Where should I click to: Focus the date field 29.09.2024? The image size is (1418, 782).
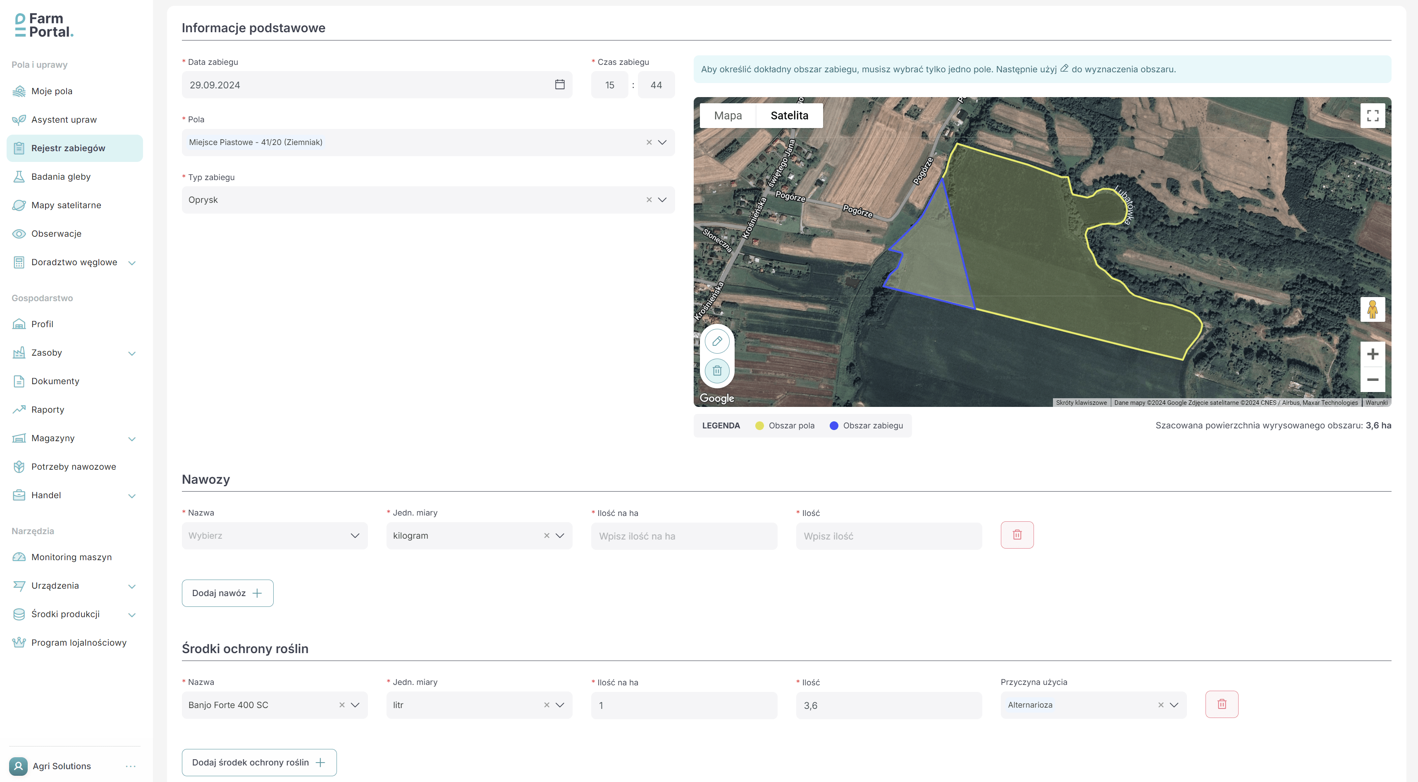tap(377, 85)
